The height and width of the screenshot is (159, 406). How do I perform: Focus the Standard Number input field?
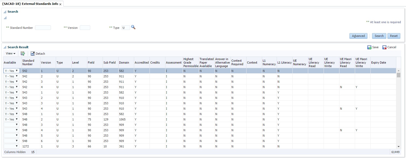click(43, 28)
